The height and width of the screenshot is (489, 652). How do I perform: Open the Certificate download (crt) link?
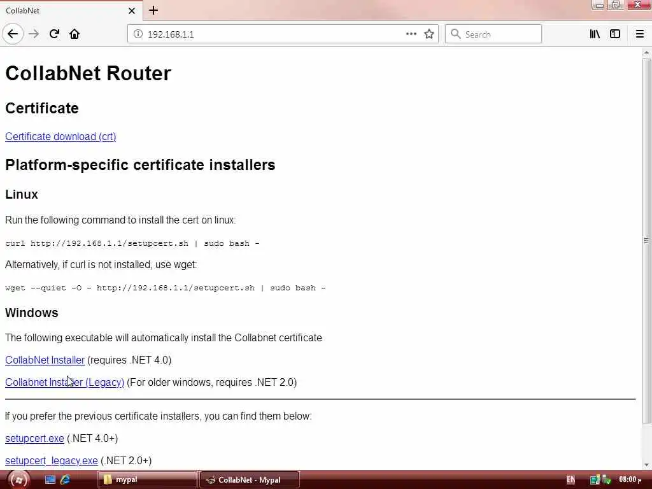(60, 136)
